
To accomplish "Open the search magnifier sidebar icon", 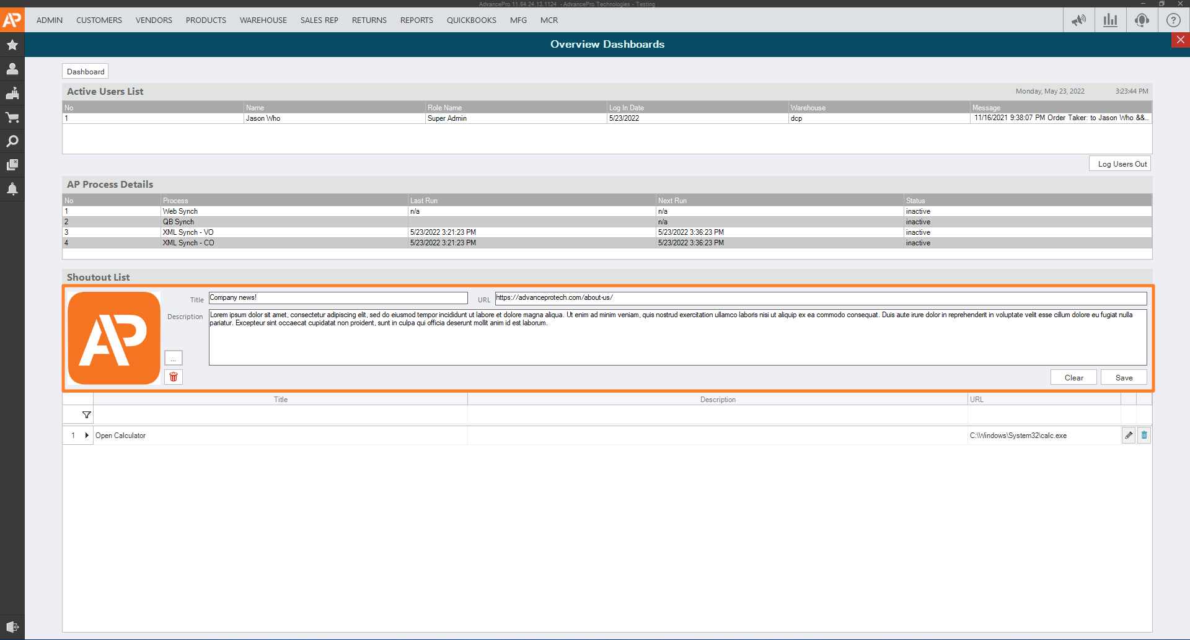I will click(x=12, y=141).
